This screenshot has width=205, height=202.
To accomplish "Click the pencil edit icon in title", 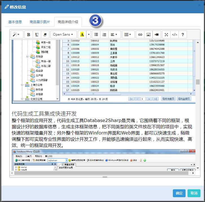I will [x=6, y=7].
